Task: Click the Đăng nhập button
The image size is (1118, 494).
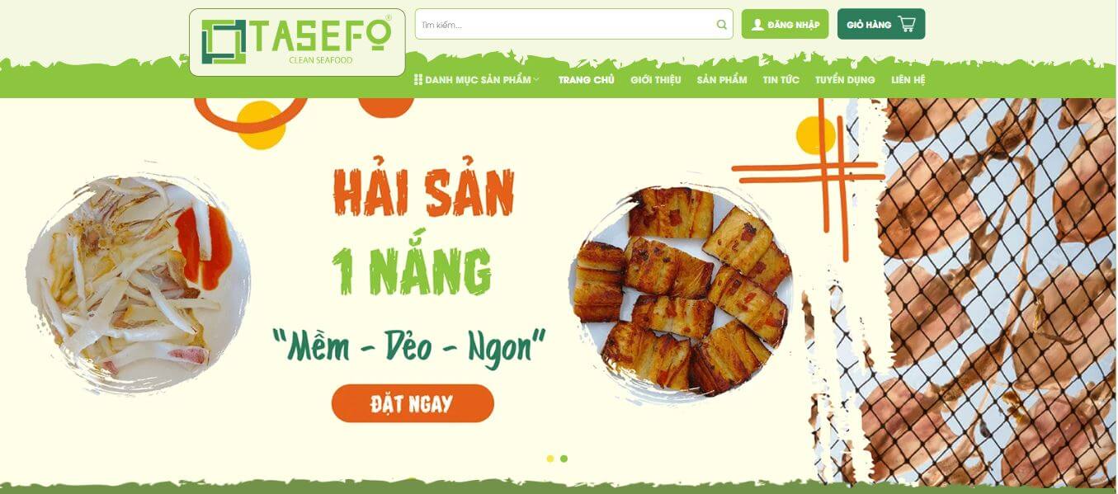Action: (785, 24)
